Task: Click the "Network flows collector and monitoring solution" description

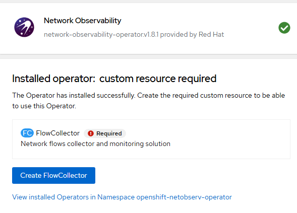Action: pyautogui.click(x=95, y=144)
